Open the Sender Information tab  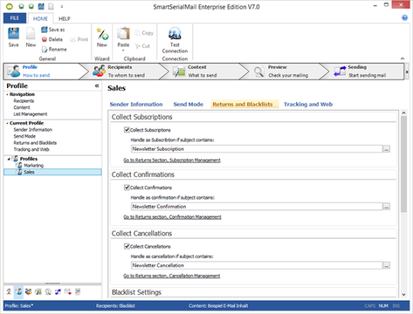coord(136,104)
